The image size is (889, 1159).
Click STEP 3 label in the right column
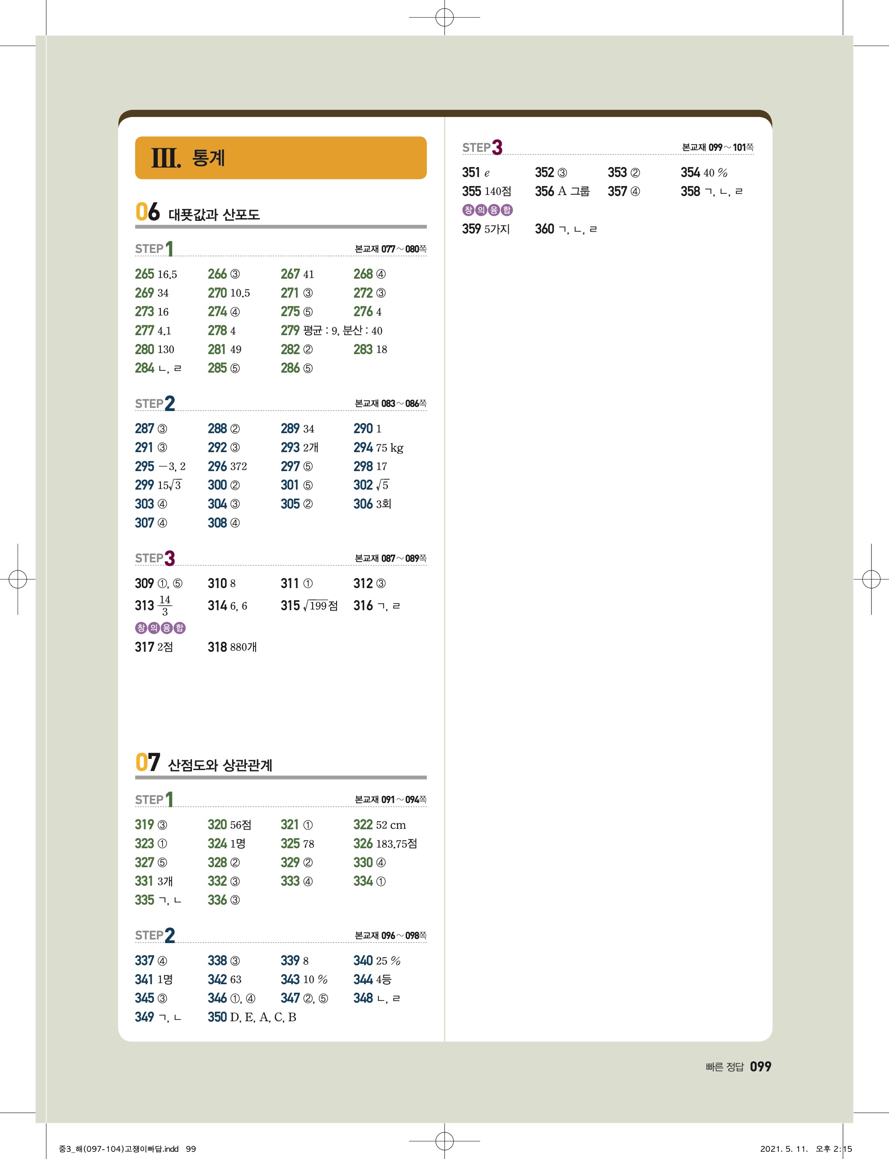(x=482, y=147)
